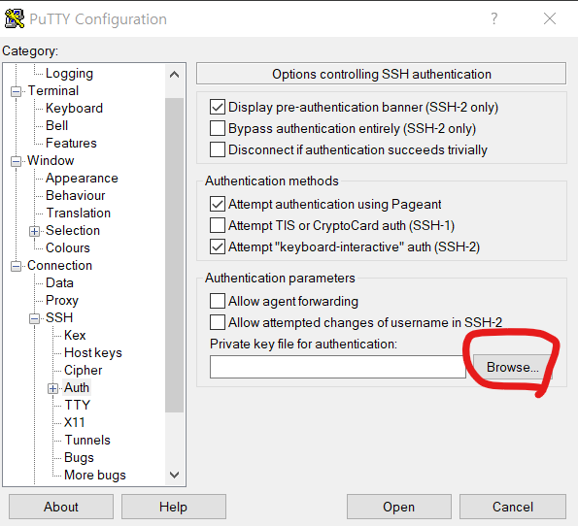The image size is (578, 526).
Task: Click the question mark help icon
Action: tap(493, 18)
